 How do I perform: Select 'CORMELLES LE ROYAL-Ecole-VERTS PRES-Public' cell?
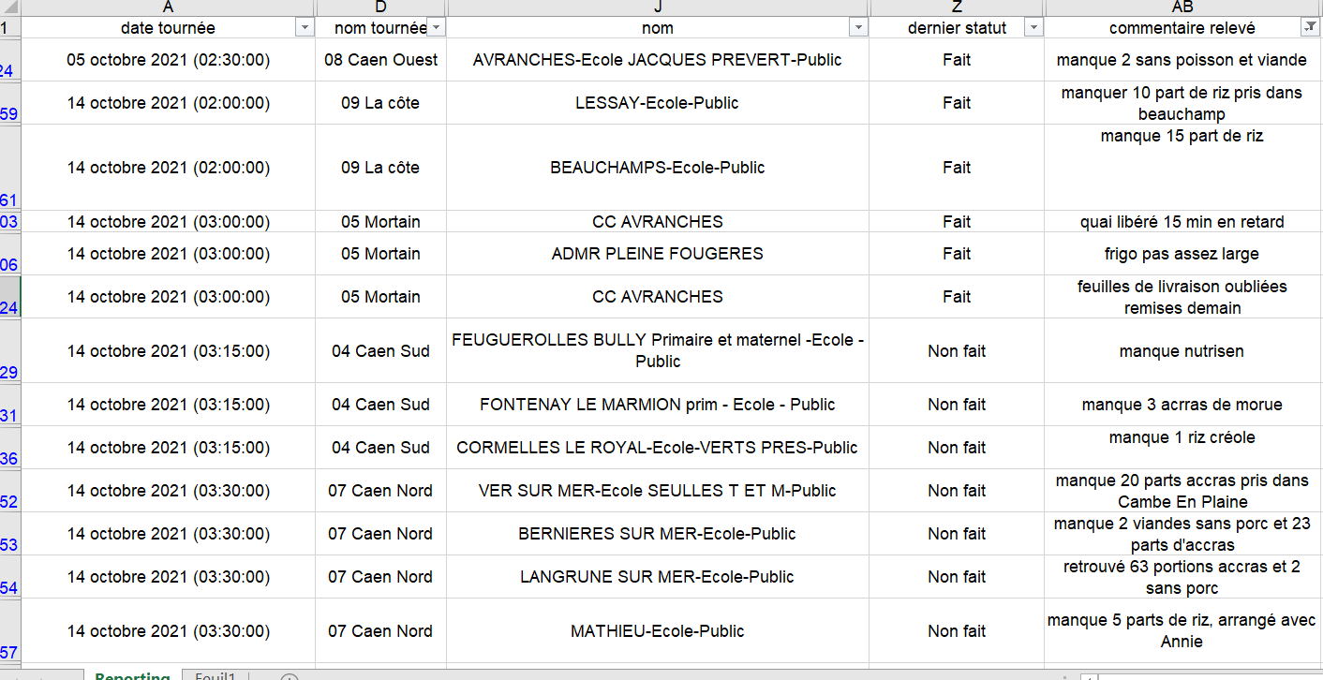[658, 448]
